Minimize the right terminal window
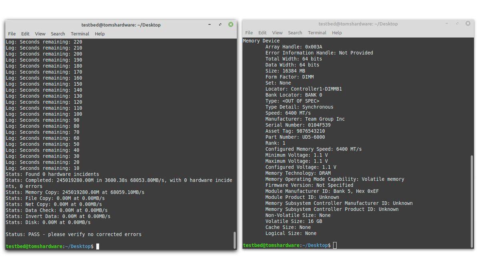This screenshot has width=480, height=270. 447,24
